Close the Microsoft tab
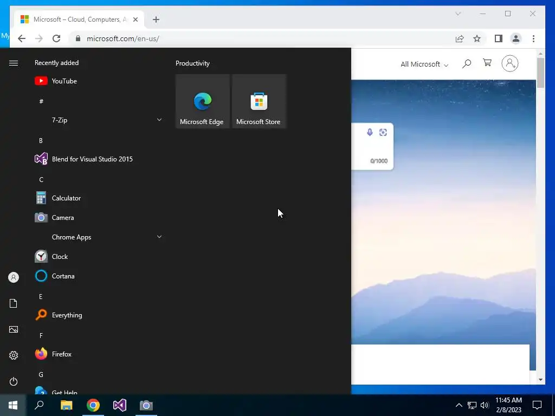The height and width of the screenshot is (416, 555). [x=135, y=19]
